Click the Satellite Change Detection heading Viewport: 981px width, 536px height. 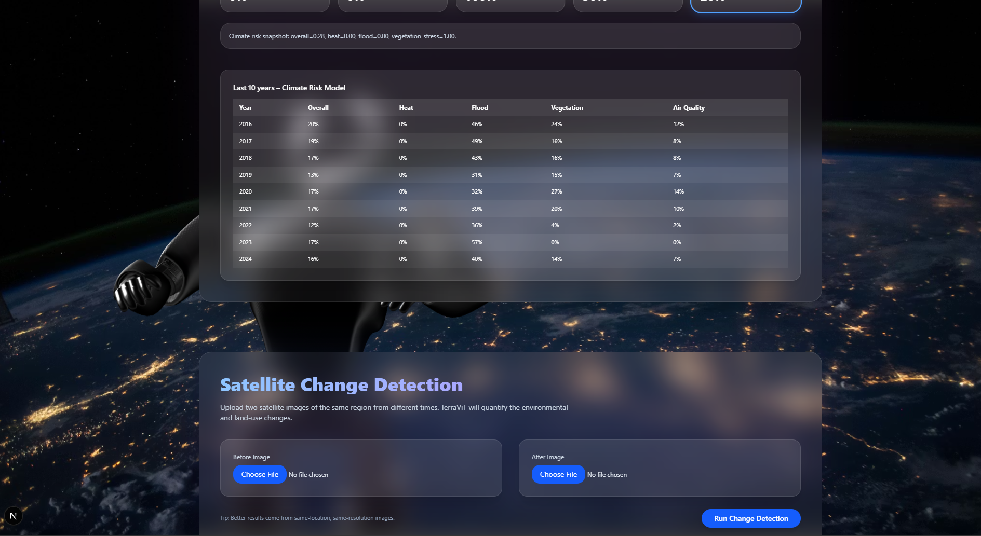click(341, 385)
